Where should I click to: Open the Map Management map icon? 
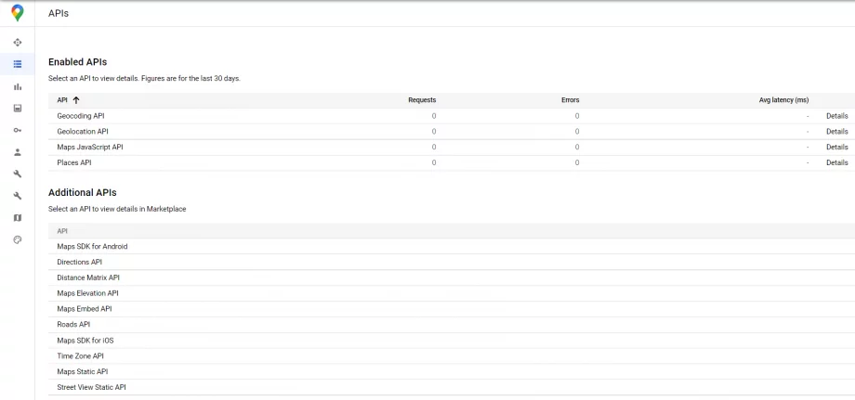point(18,218)
